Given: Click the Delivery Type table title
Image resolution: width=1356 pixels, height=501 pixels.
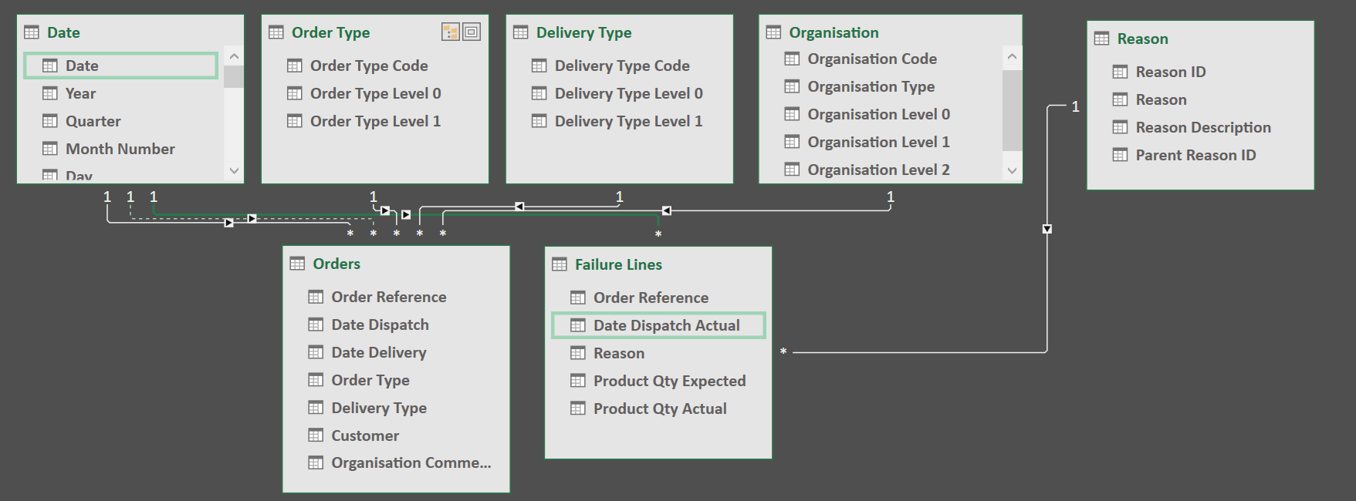Looking at the screenshot, I should 583,32.
